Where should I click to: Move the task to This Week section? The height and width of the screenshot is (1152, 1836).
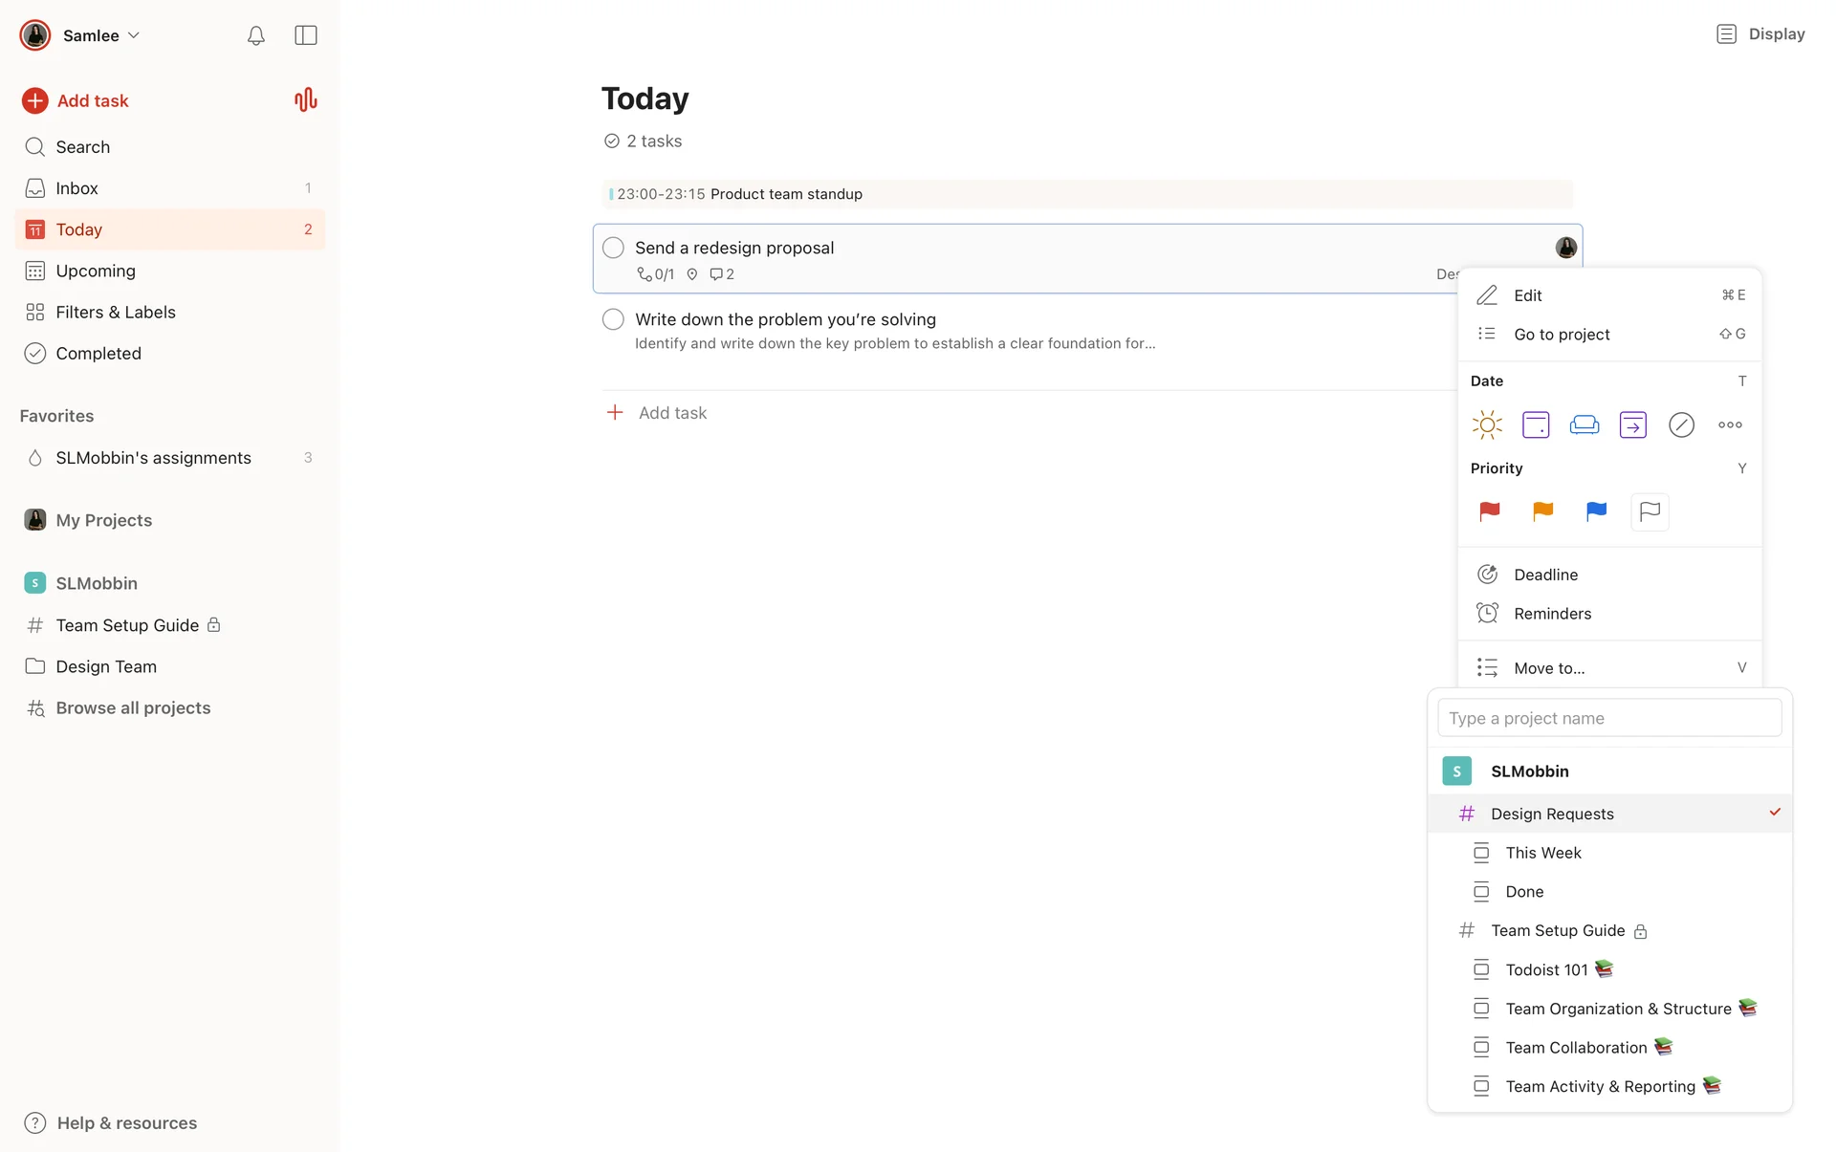coord(1542,853)
